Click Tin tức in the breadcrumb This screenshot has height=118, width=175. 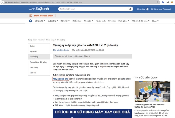click(x=41, y=40)
